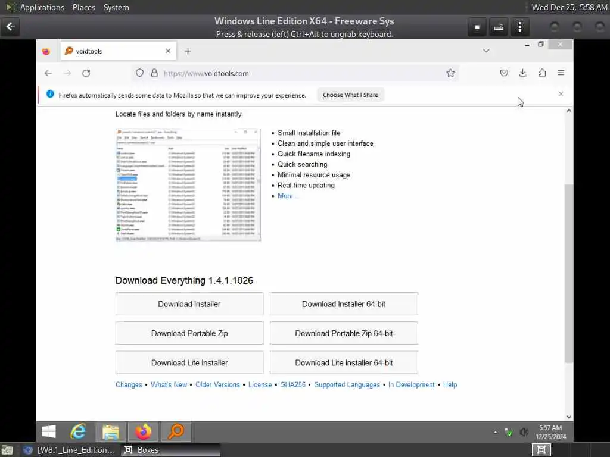Open the System menu
The width and height of the screenshot is (610, 457).
(116, 7)
